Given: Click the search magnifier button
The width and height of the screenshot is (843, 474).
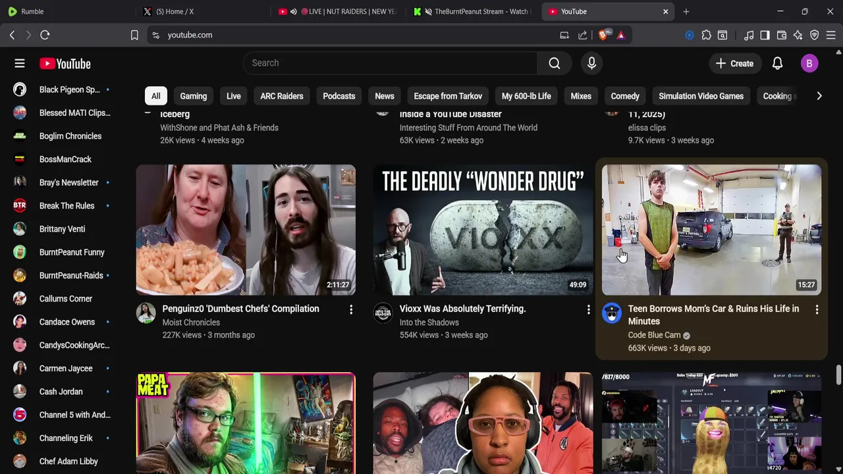Looking at the screenshot, I should pos(555,63).
